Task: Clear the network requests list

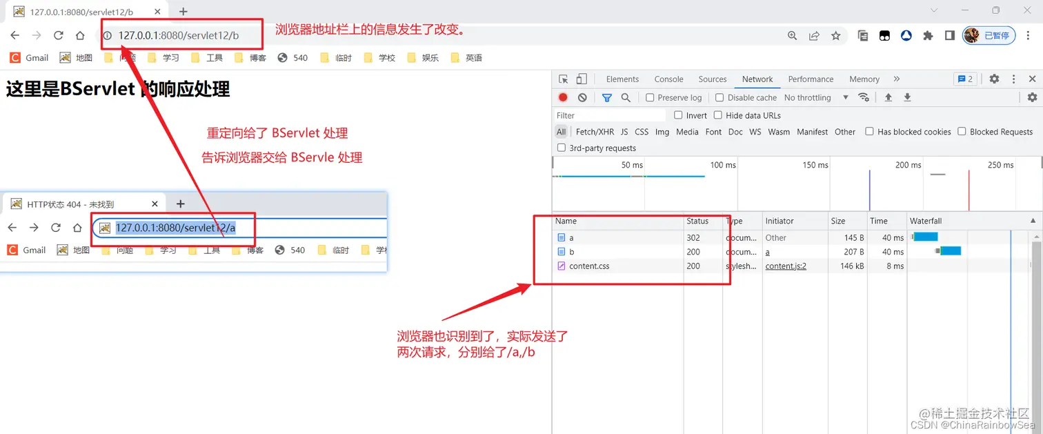Action: [582, 97]
